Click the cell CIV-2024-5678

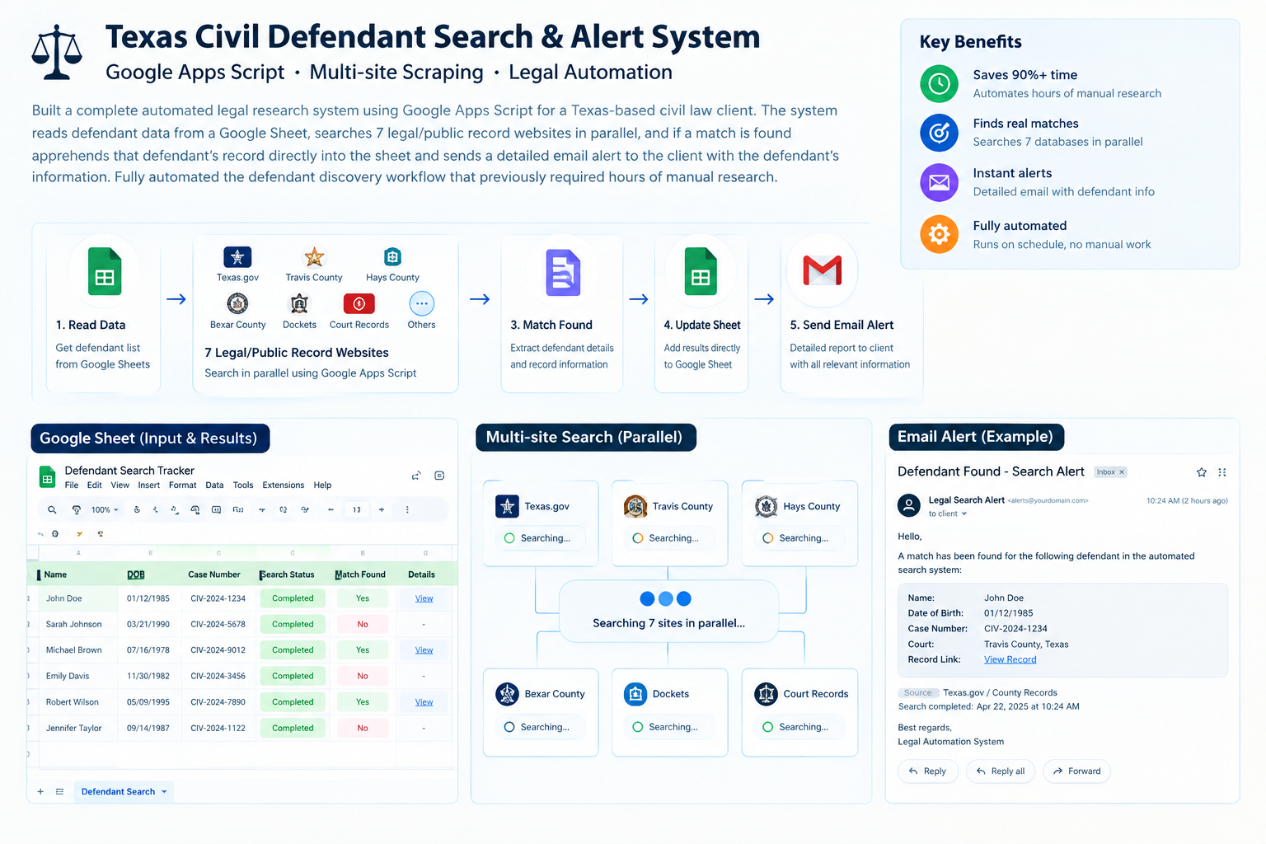[218, 625]
